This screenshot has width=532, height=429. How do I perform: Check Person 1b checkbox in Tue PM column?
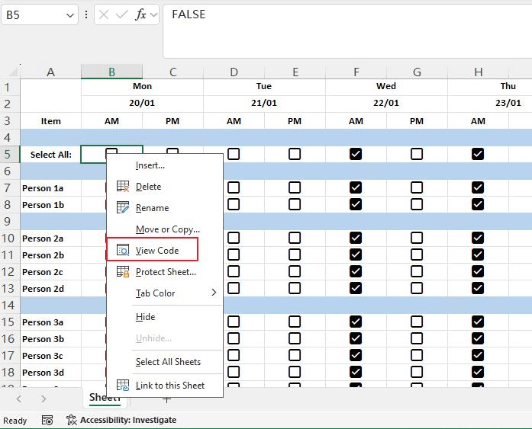(295, 204)
